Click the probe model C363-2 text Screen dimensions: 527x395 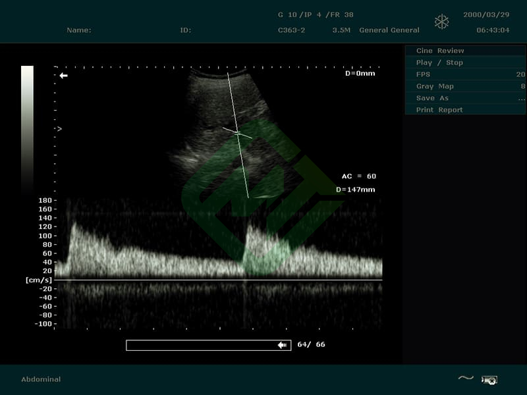(x=291, y=30)
